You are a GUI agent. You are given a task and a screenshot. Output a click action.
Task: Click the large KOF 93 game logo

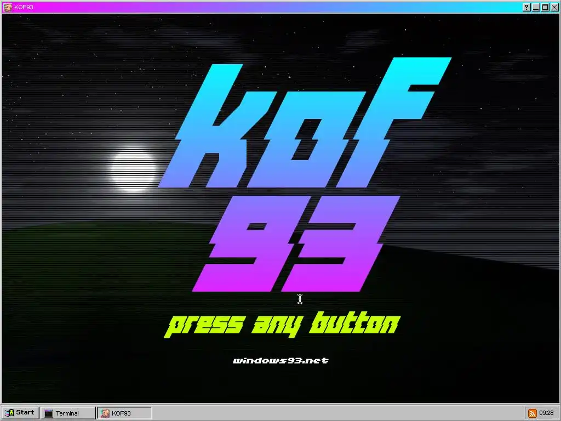[x=305, y=175]
